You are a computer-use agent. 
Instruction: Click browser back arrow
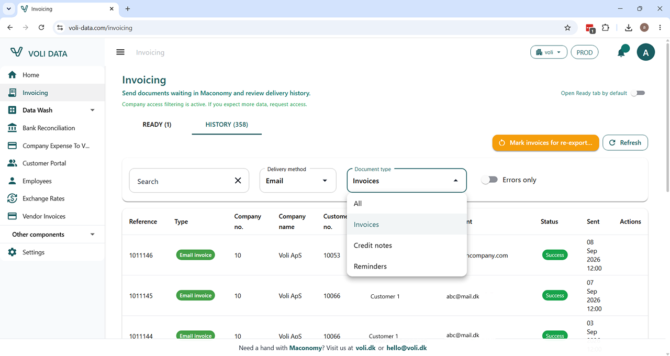click(x=10, y=28)
